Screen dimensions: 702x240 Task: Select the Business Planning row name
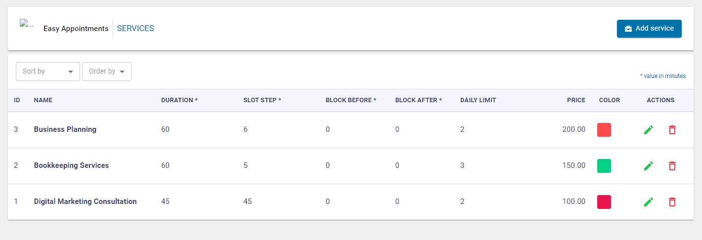(65, 129)
